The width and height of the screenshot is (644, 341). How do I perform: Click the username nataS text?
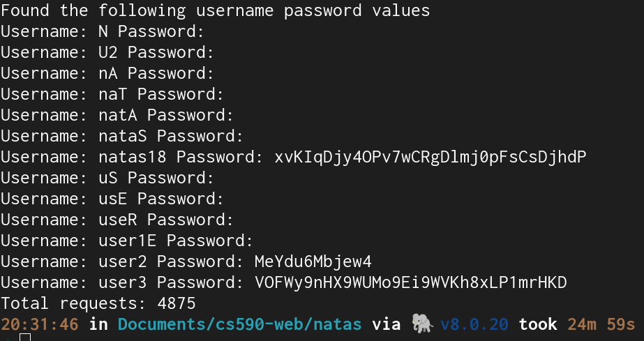[x=122, y=136]
